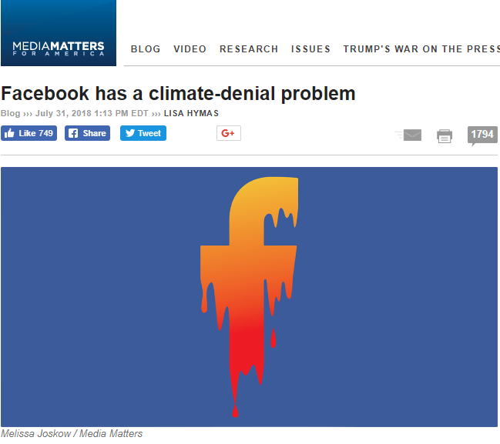The width and height of the screenshot is (500, 444).
Task: Open the Video menu item
Action: tap(190, 49)
